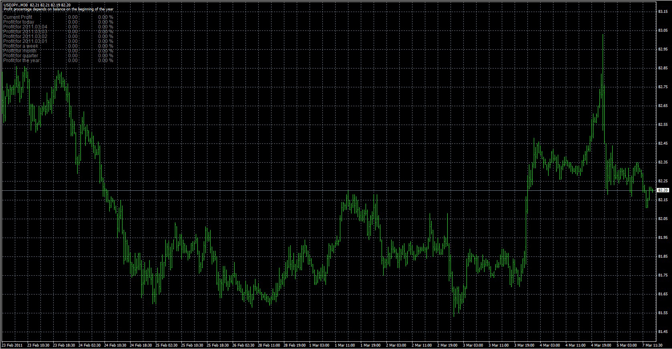
Task: Click the Profit for a week label
Action: pos(21,46)
